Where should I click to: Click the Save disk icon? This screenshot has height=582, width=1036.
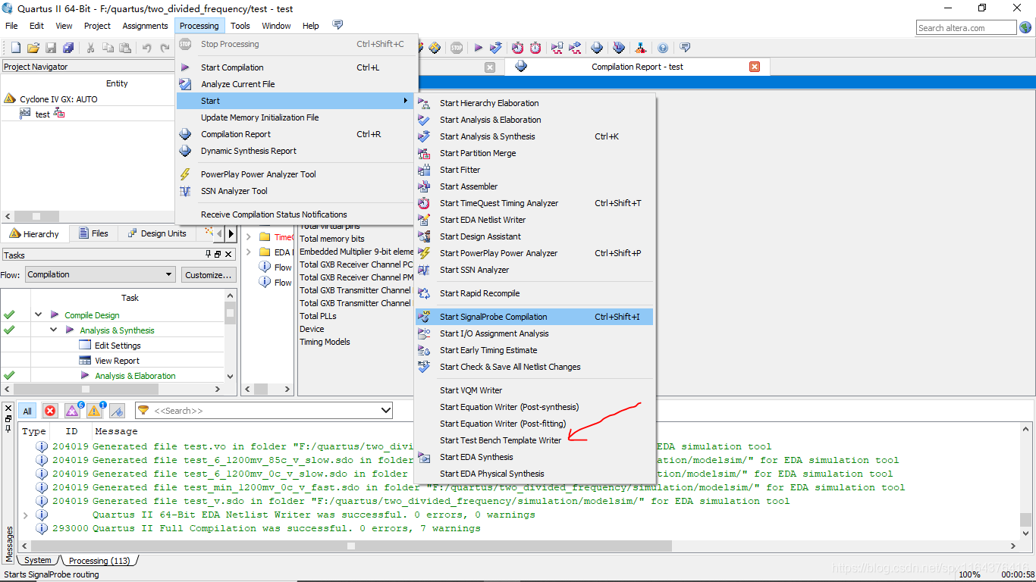[51, 48]
